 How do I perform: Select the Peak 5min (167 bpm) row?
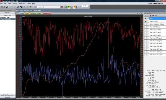tap(158, 43)
